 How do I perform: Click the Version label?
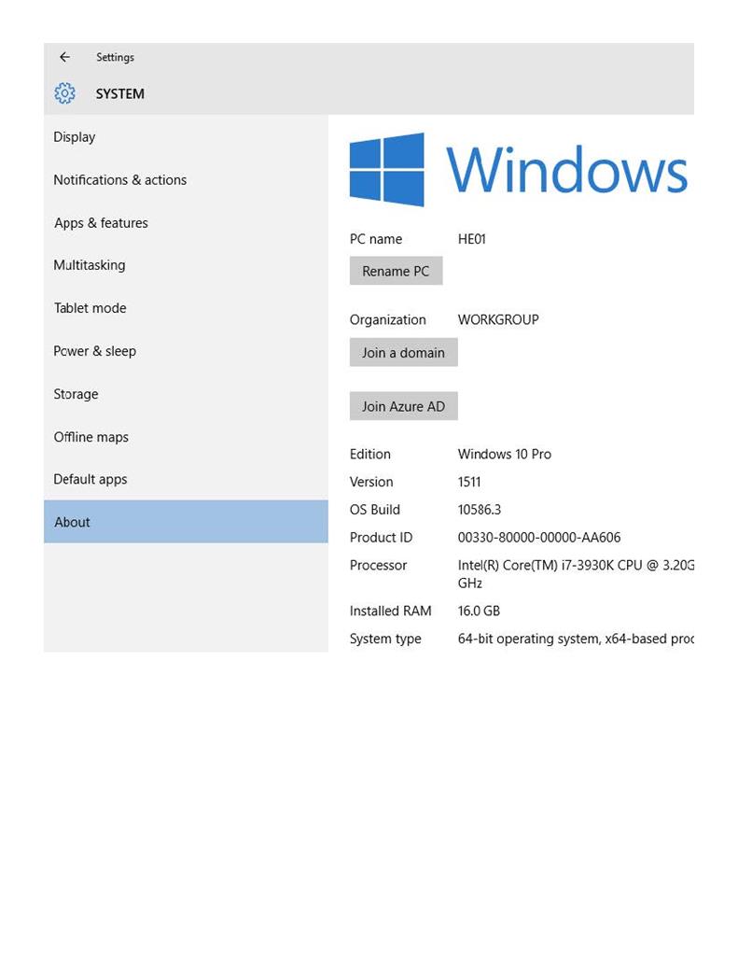(x=371, y=482)
